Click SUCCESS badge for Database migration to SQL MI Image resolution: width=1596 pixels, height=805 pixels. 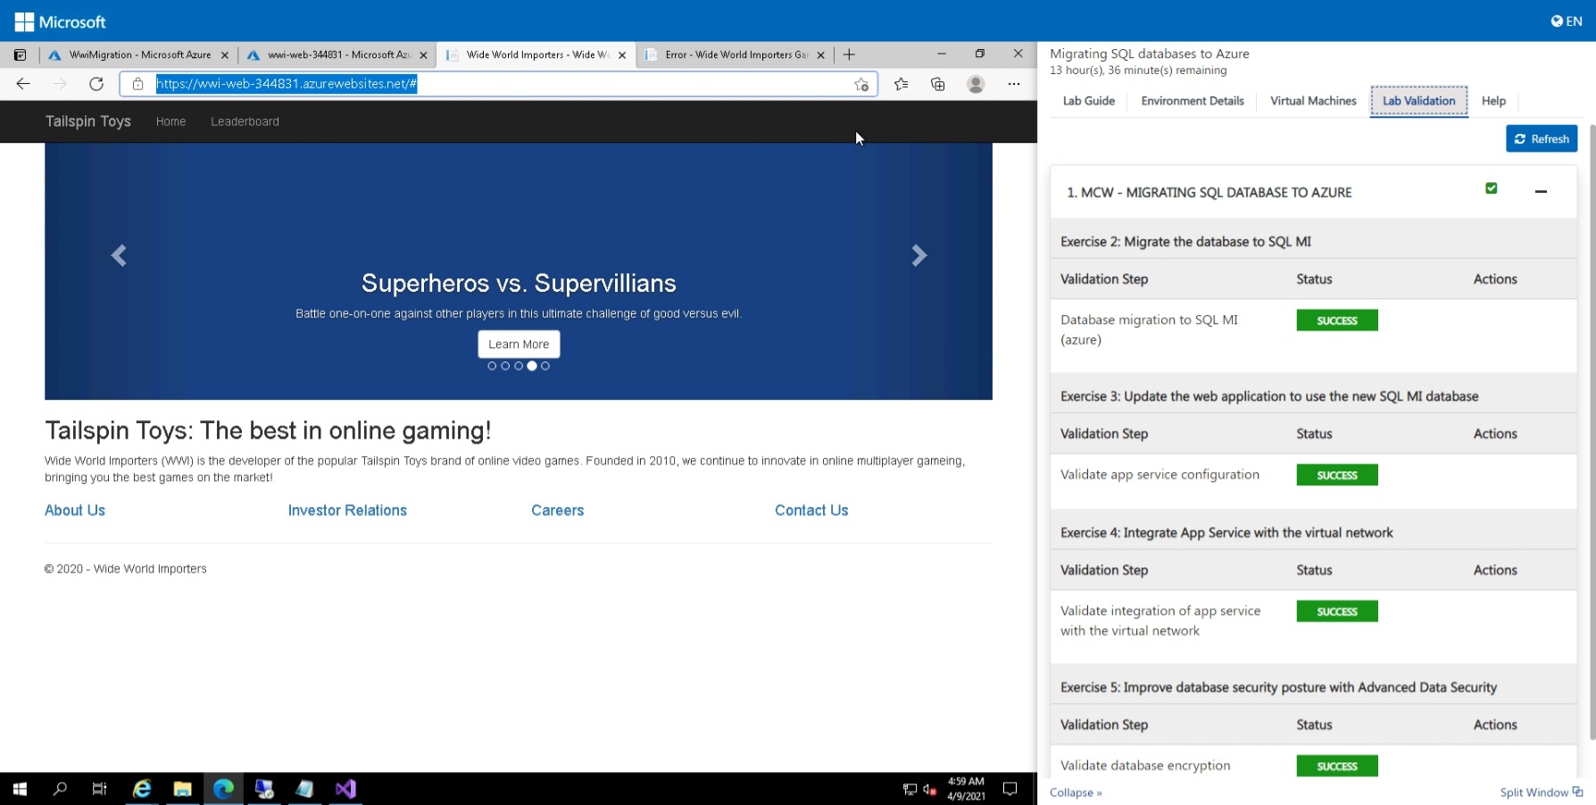click(1337, 320)
